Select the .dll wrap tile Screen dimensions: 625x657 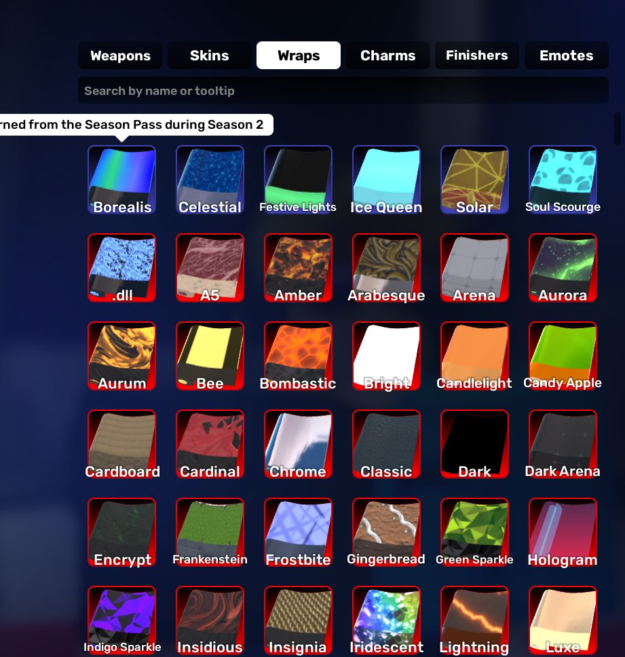tap(121, 268)
